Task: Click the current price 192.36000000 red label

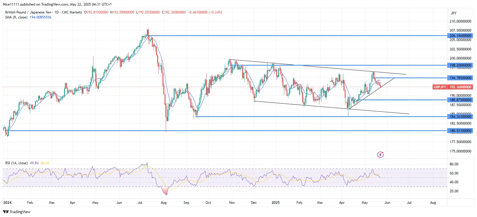Action: (460, 87)
